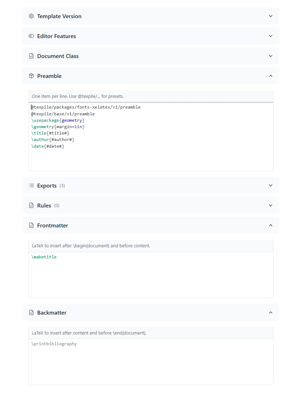Viewport: 307px width, 400px height.
Task: Click the file icon beside Backmatter
Action: pos(31,312)
